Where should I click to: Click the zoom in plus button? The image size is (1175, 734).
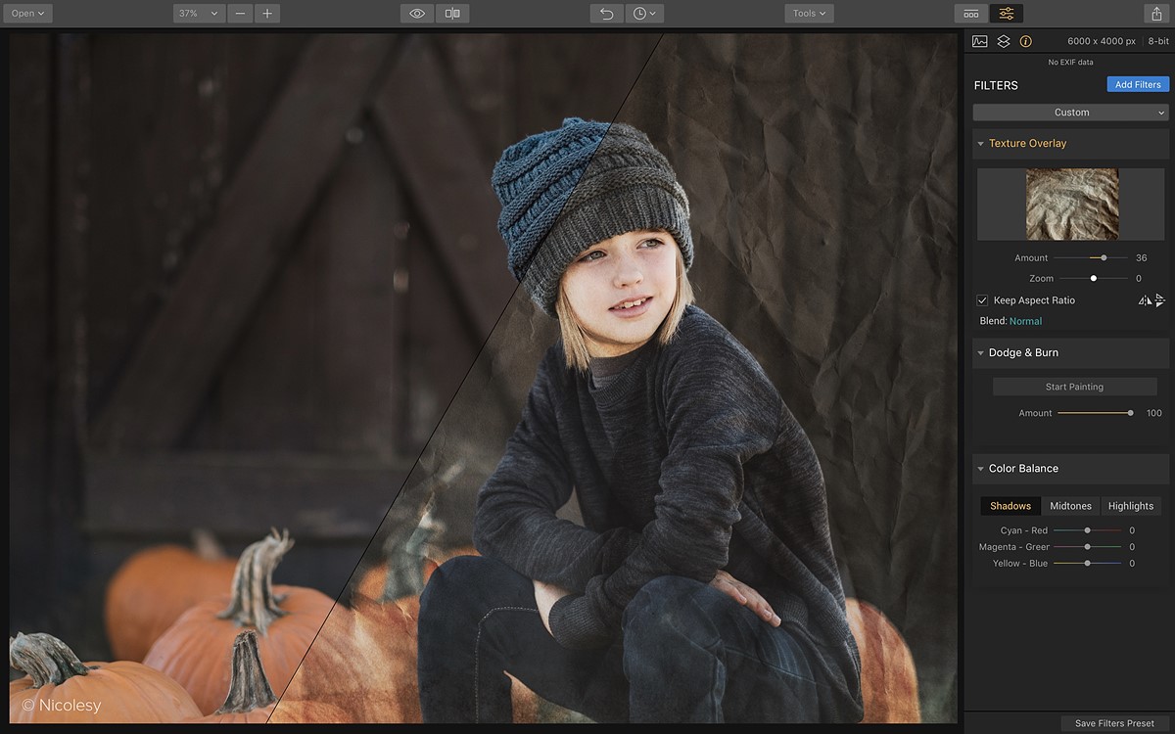[x=266, y=14]
